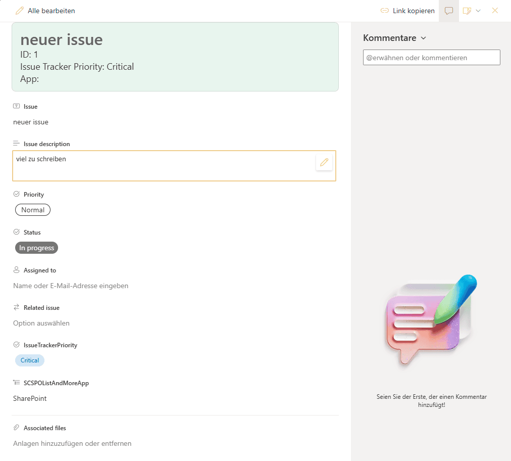The width and height of the screenshot is (511, 461).
Task: Expand the chevron next to the form icon
Action: coord(478,11)
